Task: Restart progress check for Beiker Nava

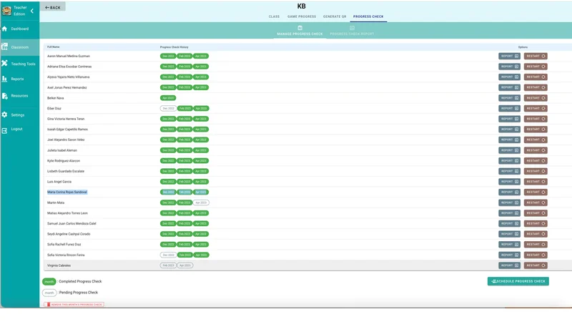Action: (536, 98)
